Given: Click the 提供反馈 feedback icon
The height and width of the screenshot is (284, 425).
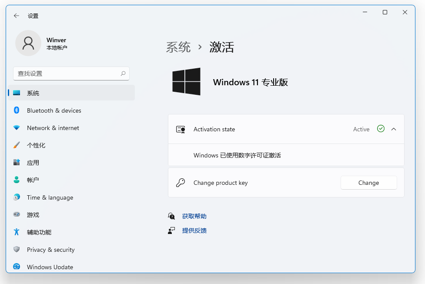Looking at the screenshot, I should tap(171, 231).
